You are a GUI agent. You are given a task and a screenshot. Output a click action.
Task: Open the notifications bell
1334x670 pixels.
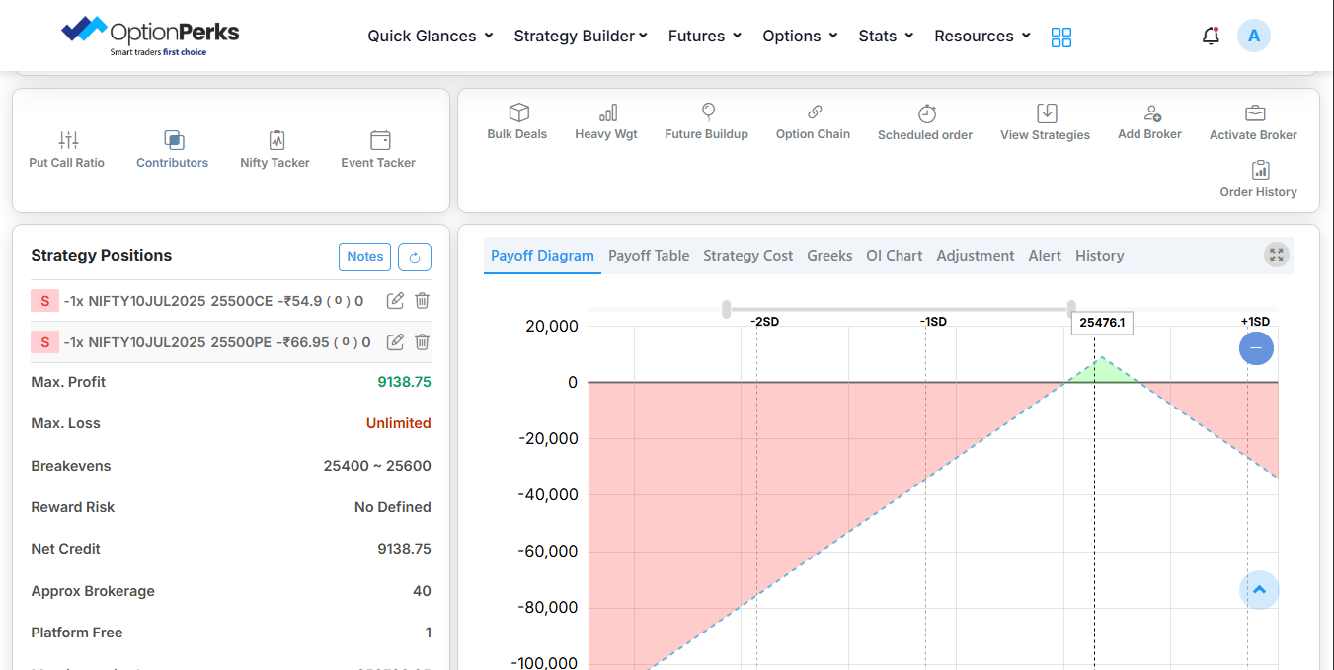[x=1211, y=36]
